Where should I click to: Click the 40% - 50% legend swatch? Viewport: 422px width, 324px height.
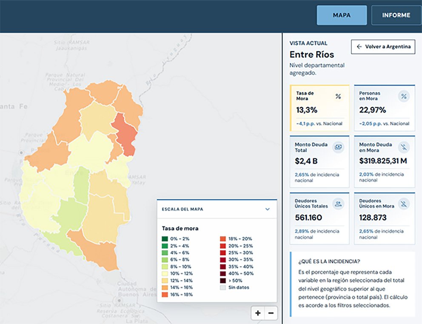223,274
